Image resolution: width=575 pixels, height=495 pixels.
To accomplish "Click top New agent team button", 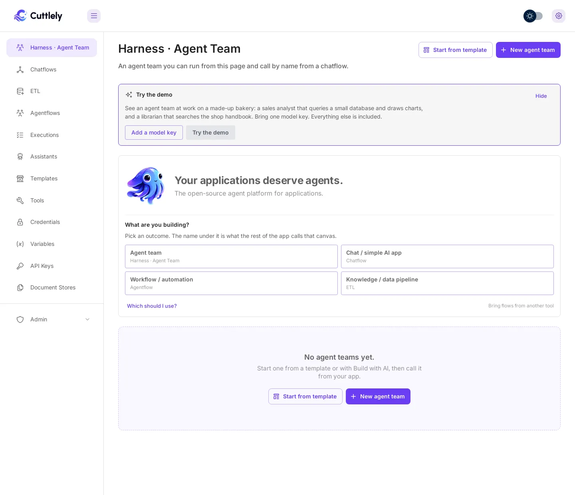I will (x=528, y=50).
